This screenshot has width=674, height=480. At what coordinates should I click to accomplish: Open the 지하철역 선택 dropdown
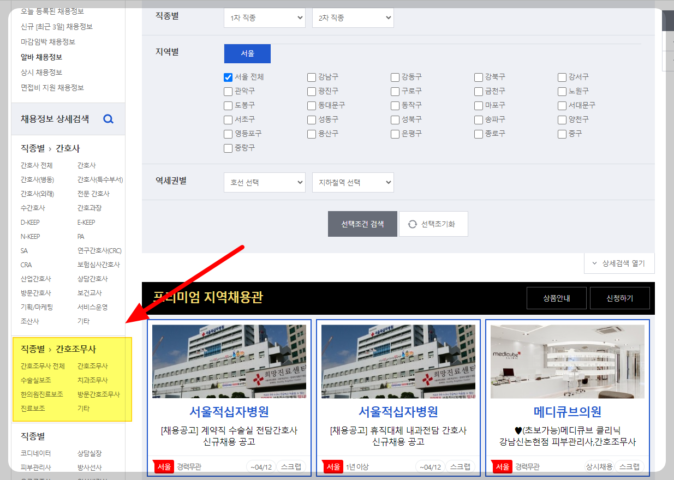(353, 183)
